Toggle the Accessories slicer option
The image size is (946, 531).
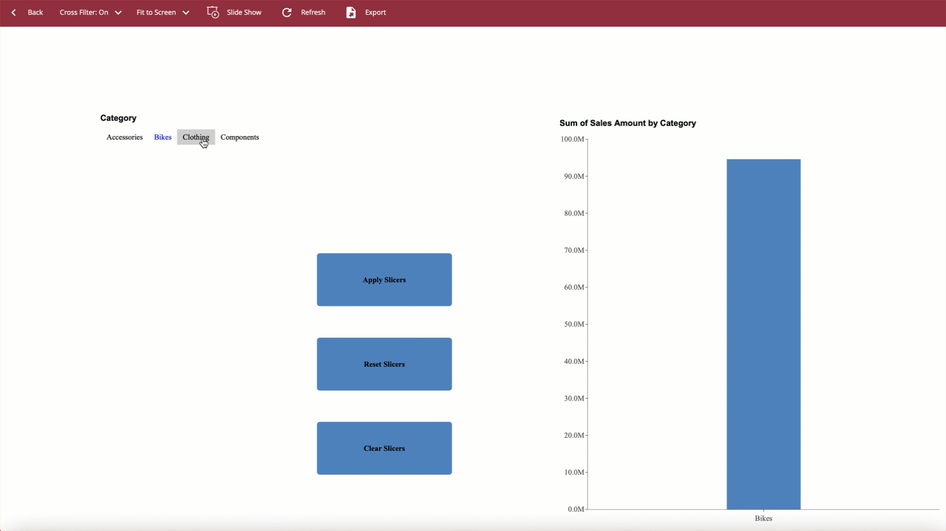pos(125,137)
